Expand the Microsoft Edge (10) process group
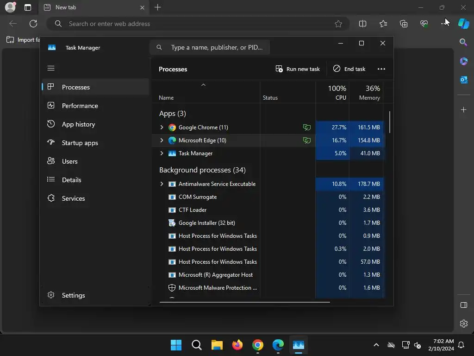This screenshot has width=474, height=356. point(162,140)
